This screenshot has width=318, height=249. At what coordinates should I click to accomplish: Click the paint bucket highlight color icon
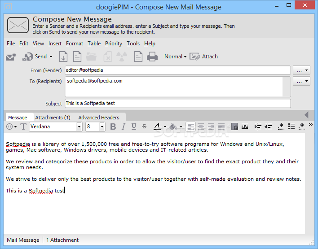(173, 127)
